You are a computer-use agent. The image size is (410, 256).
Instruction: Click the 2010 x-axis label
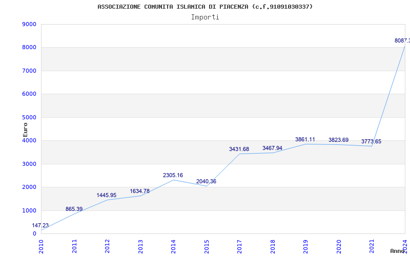point(41,246)
